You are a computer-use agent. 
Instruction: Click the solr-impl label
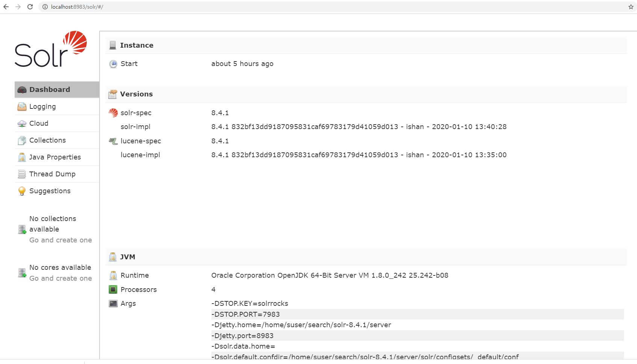(135, 127)
